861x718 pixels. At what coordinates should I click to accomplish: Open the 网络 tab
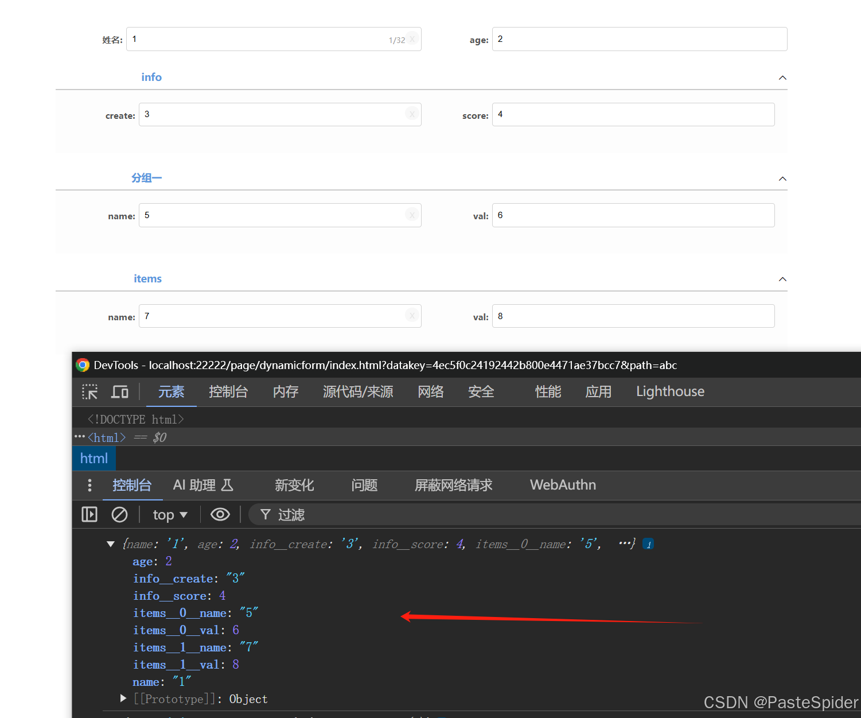(x=431, y=392)
